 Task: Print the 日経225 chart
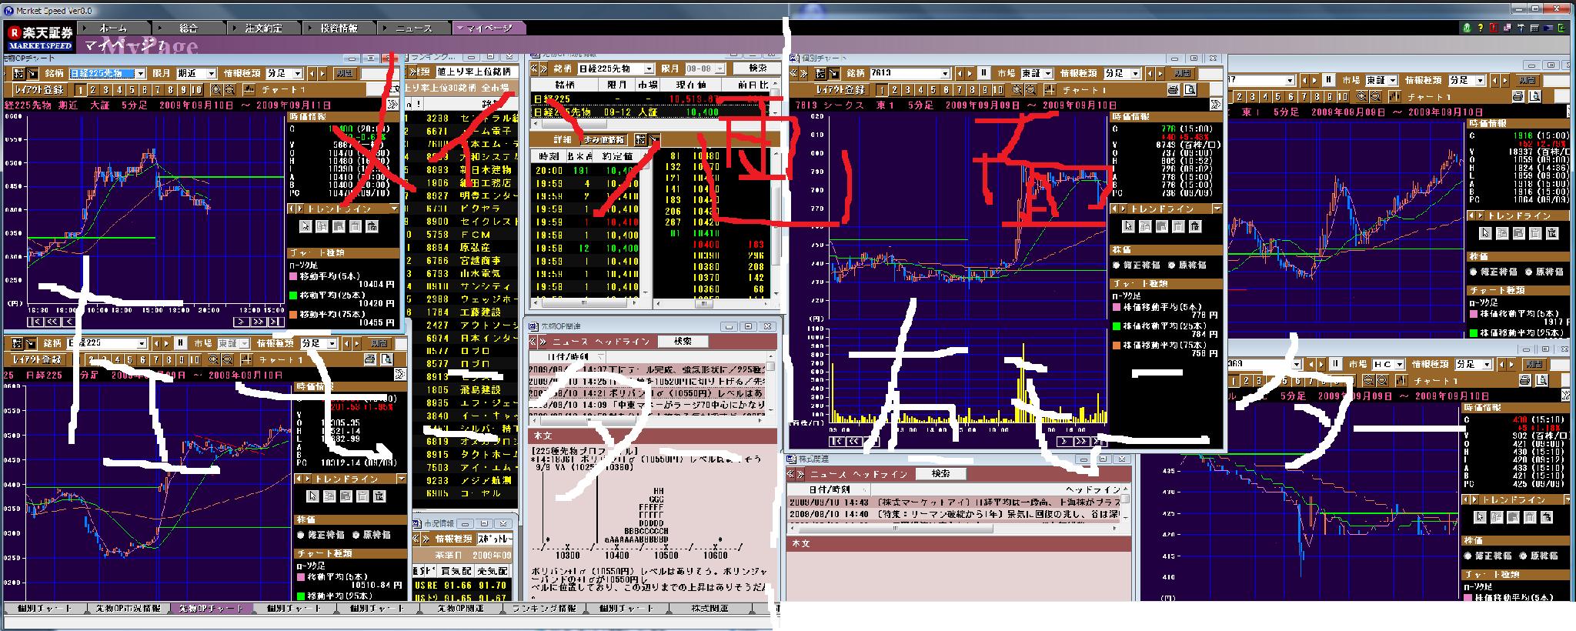click(x=369, y=360)
